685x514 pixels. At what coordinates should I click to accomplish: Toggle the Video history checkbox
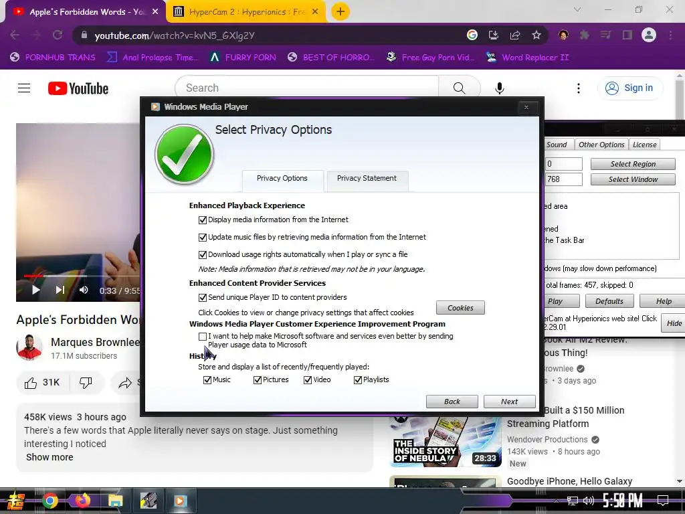(x=308, y=380)
